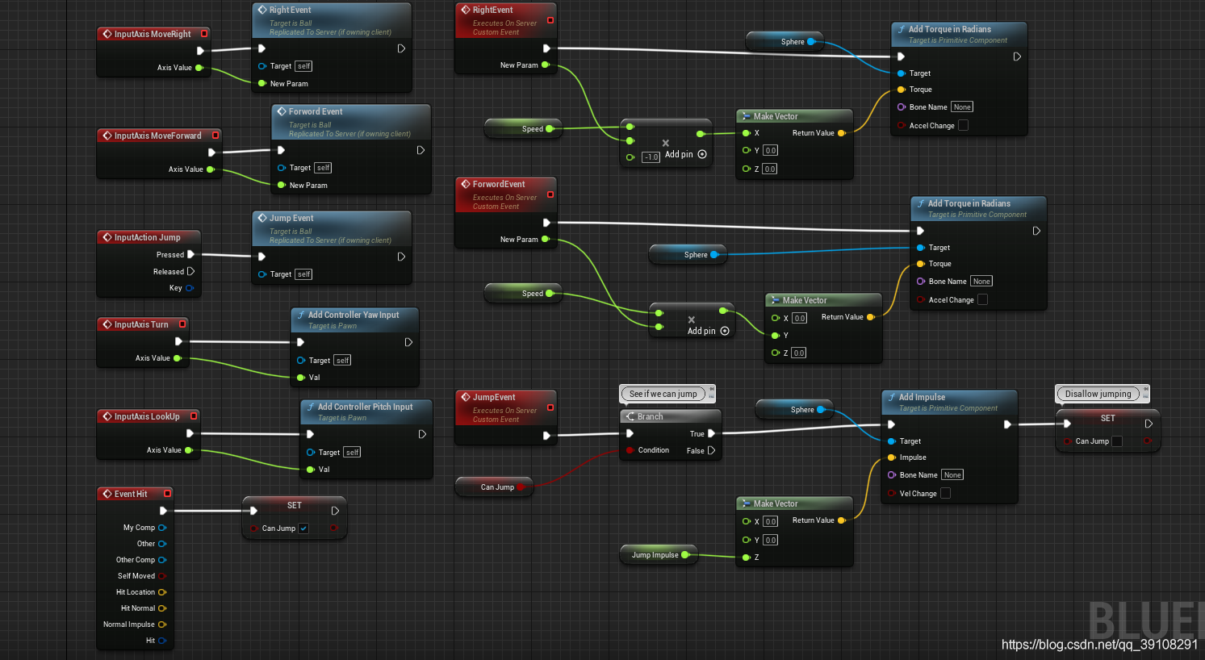
Task: Click the Return Value pin of bottom Make Vector
Action: [x=842, y=520]
